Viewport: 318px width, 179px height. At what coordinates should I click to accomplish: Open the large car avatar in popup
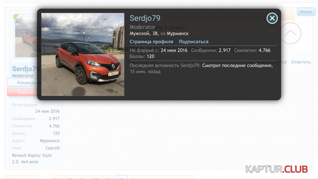click(x=83, y=54)
